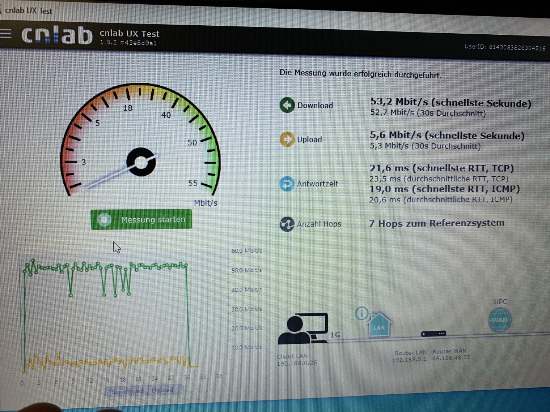
Task: Click the orange Upload arrow icon
Action: 287,139
